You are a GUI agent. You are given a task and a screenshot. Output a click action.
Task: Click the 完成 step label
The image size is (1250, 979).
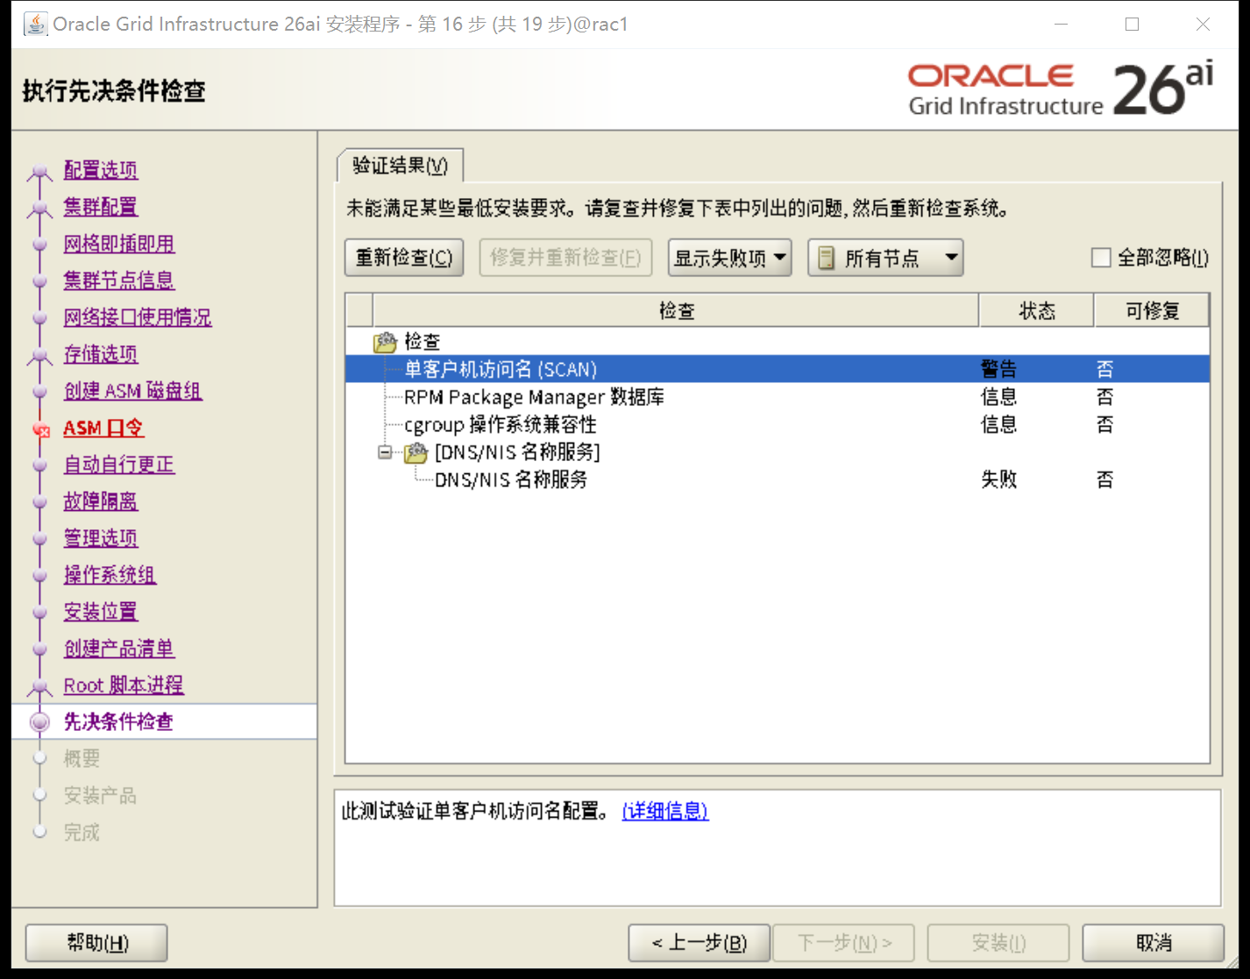coord(82,833)
